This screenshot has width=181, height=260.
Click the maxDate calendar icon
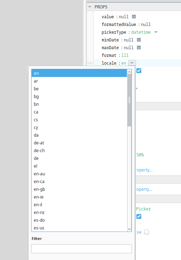(x=139, y=47)
